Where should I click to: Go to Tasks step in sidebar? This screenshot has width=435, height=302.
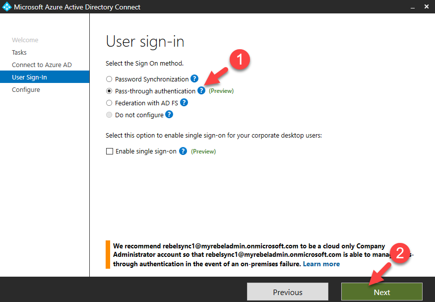[19, 53]
